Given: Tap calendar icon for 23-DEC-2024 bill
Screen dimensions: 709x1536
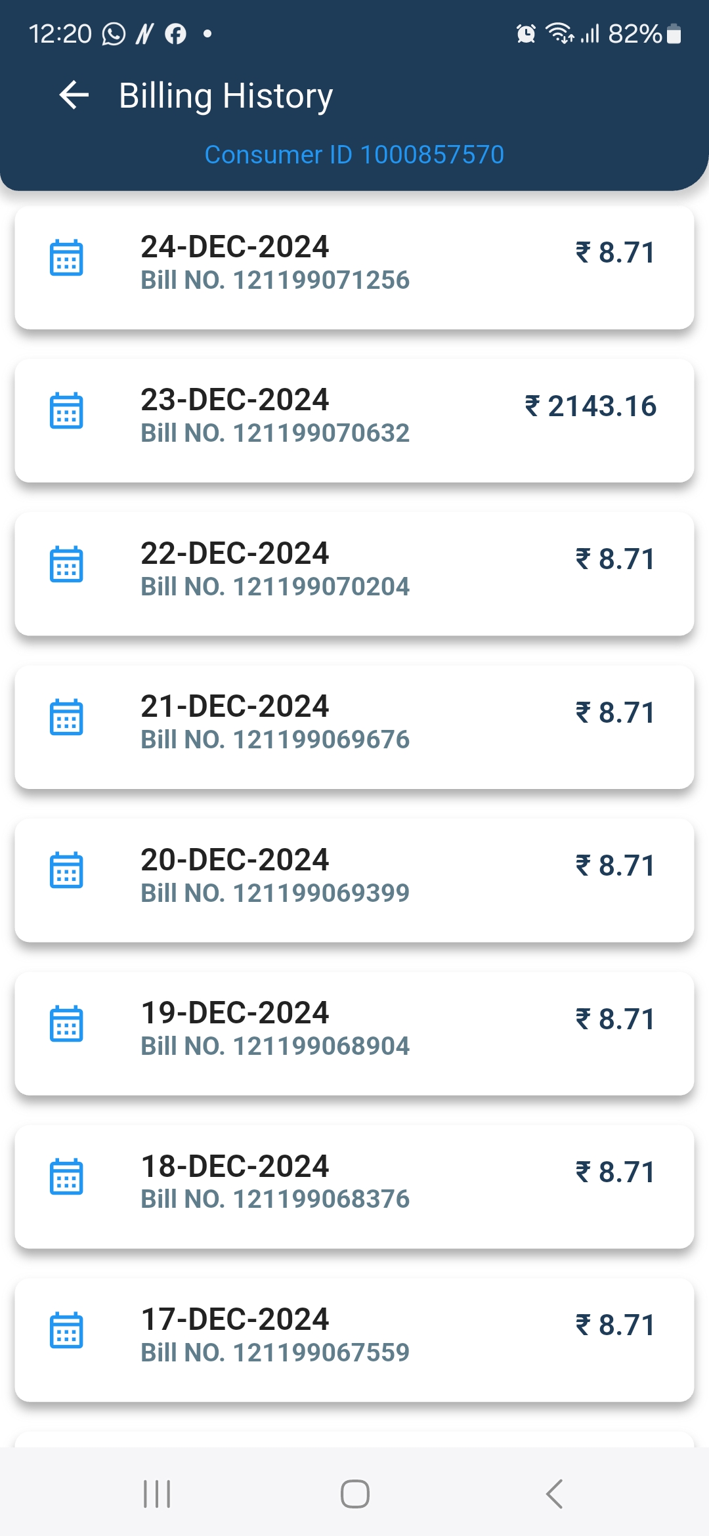Looking at the screenshot, I should (66, 411).
